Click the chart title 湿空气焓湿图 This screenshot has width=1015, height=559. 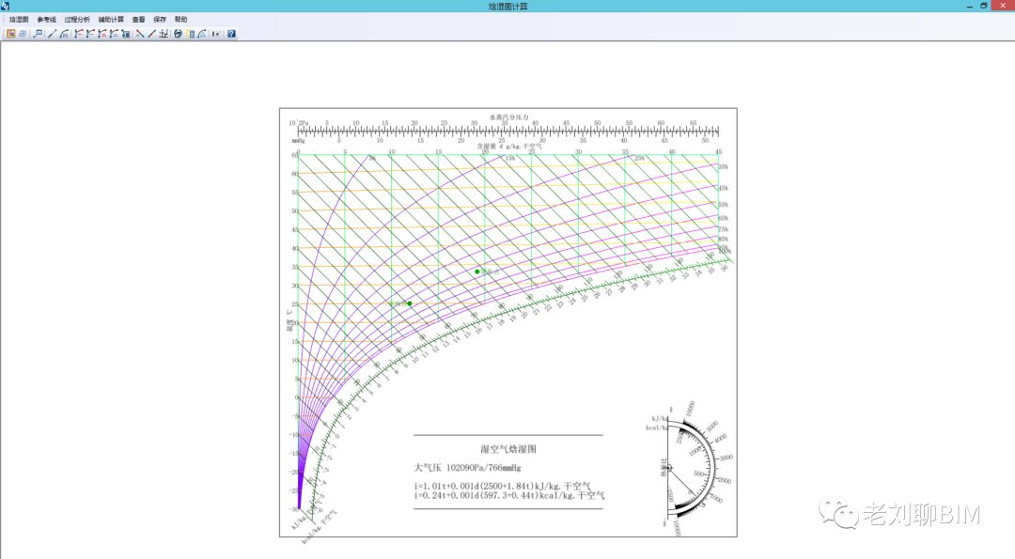508,449
